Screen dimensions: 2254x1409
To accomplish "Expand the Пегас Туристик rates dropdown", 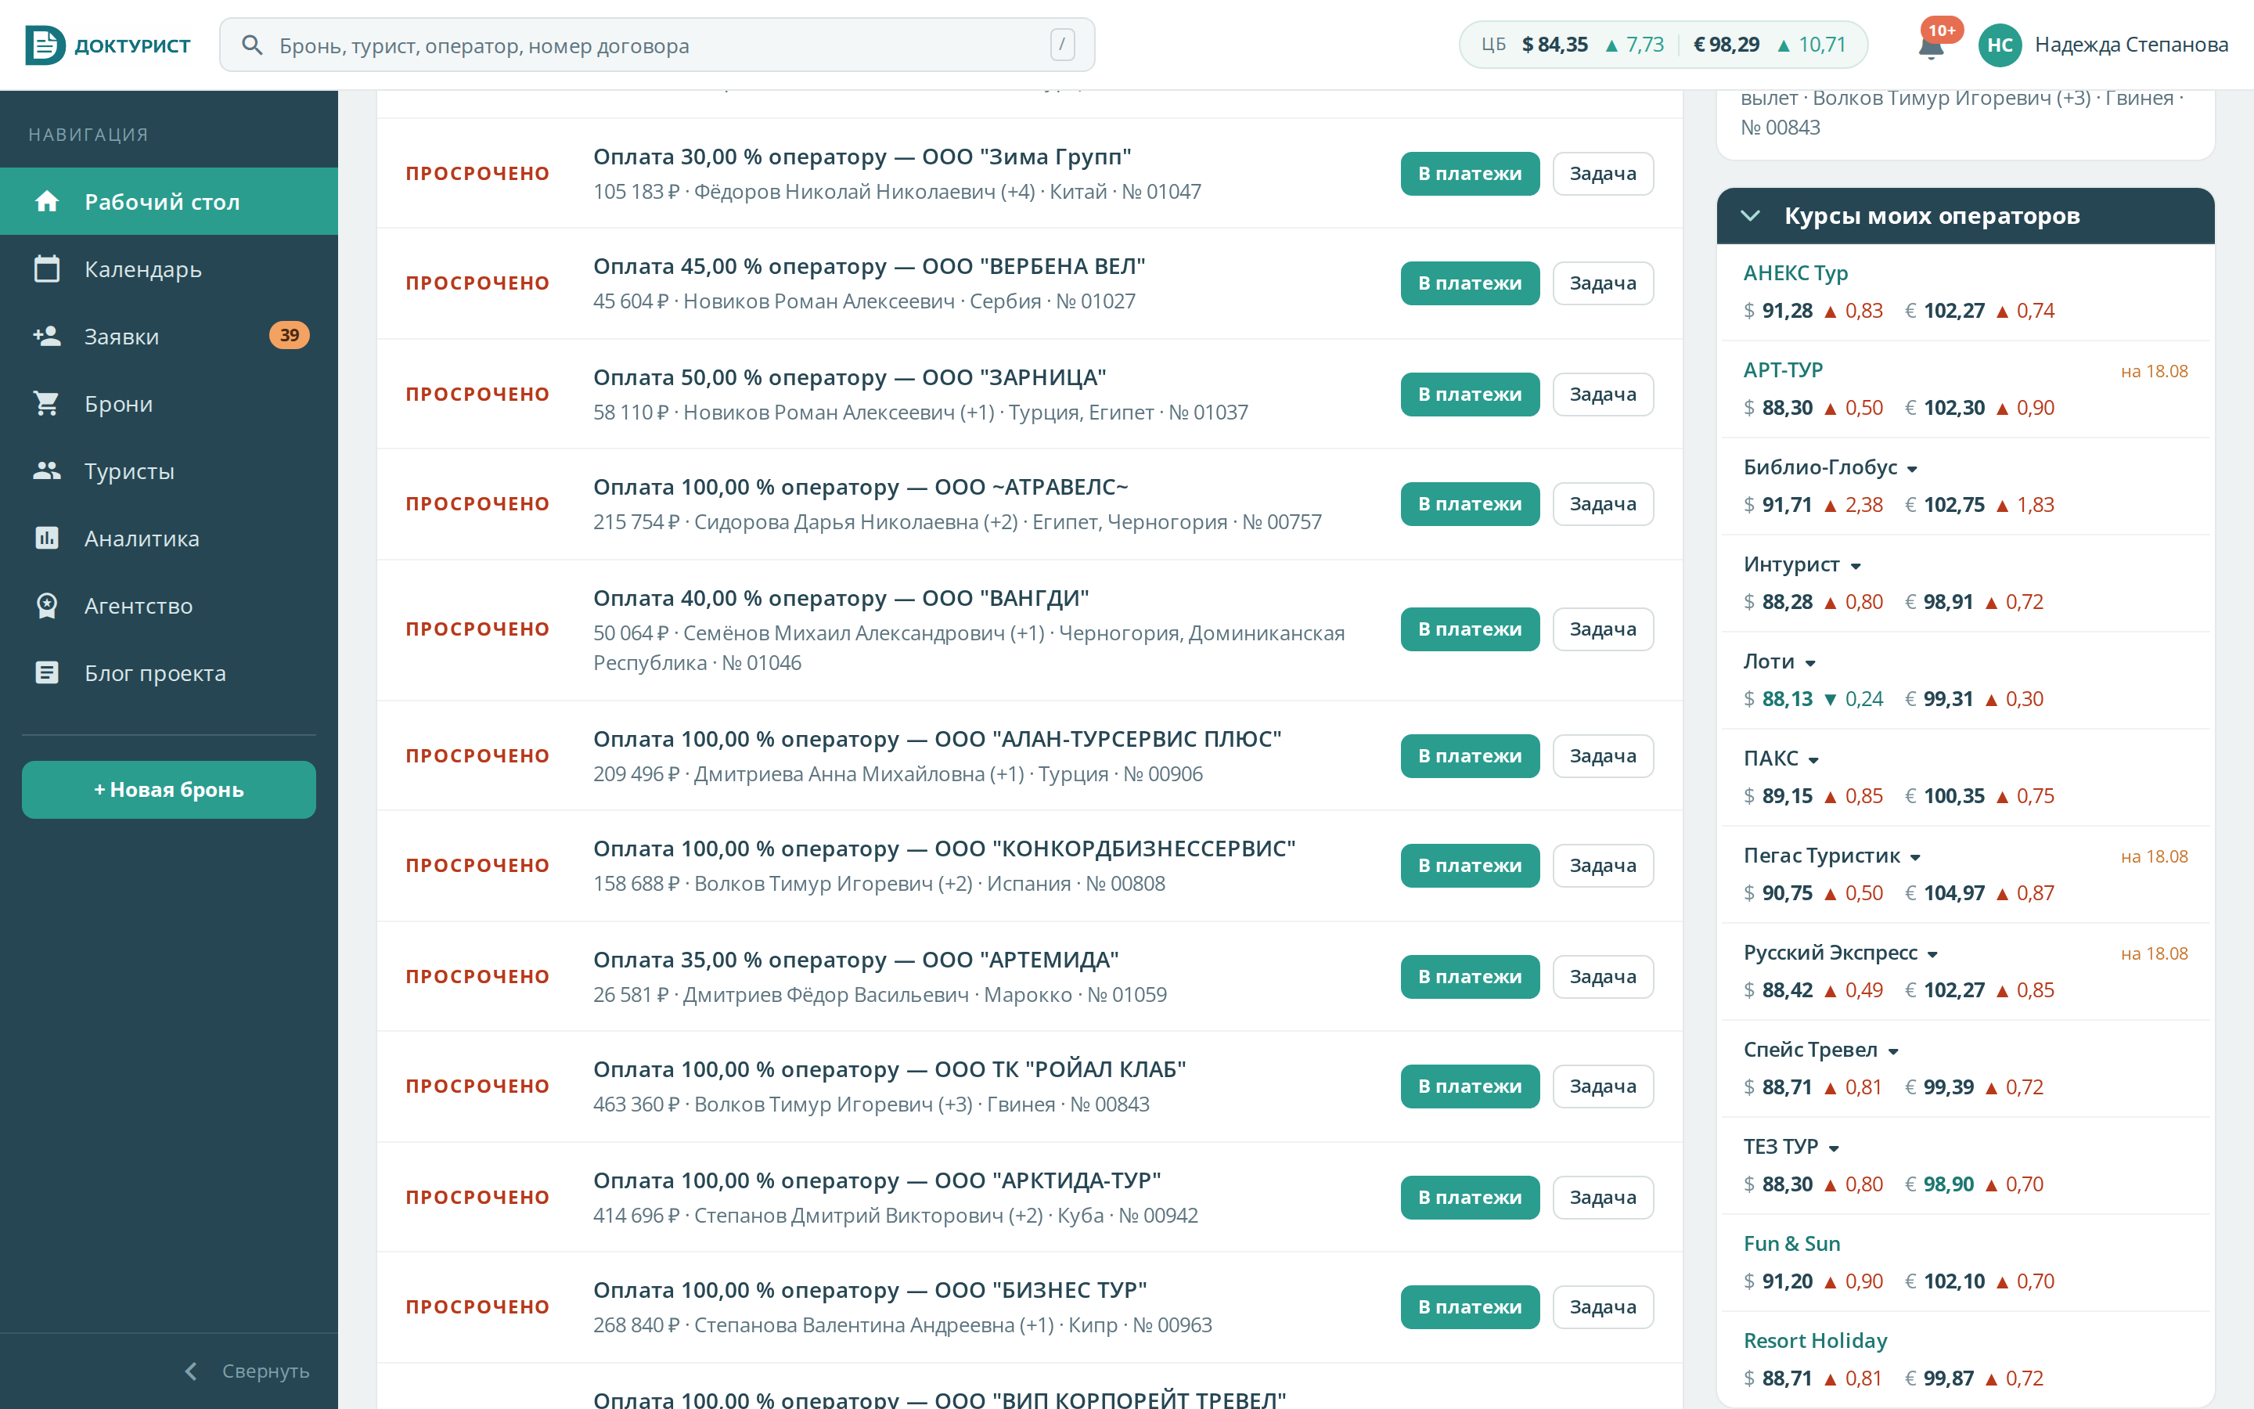I will point(1915,857).
